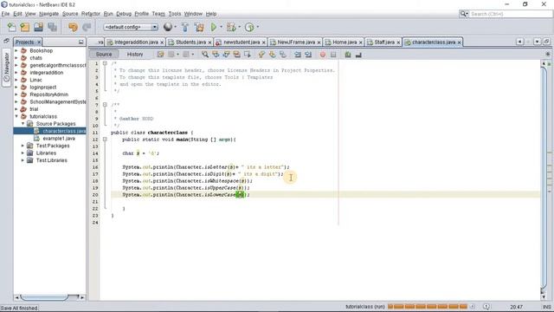
Task: Expand the loginproject node
Action: (16, 87)
